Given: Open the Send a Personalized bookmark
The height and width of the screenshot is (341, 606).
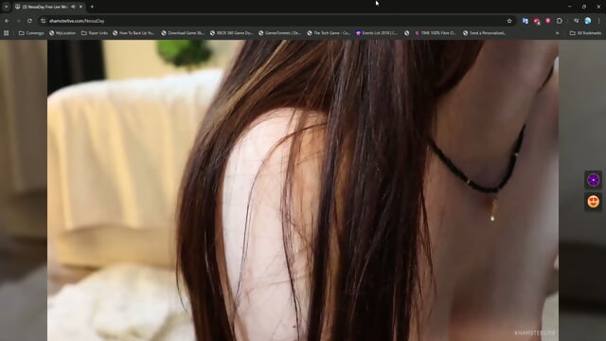Looking at the screenshot, I should coord(484,33).
